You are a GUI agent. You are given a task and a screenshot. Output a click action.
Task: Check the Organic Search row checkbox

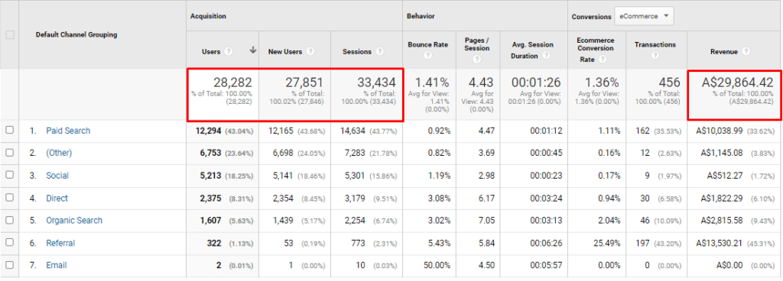click(x=9, y=220)
